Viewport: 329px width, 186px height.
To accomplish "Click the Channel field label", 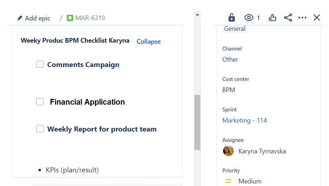I will (232, 49).
